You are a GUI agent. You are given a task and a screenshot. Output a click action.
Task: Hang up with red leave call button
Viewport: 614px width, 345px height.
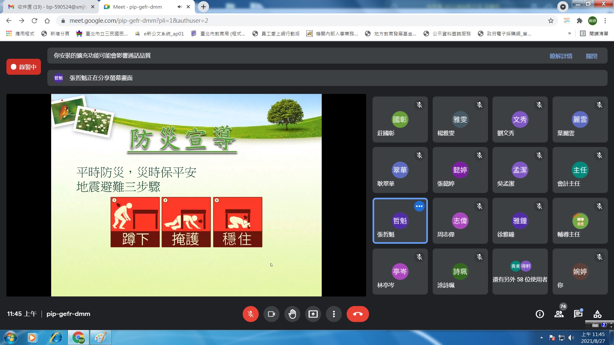point(358,314)
